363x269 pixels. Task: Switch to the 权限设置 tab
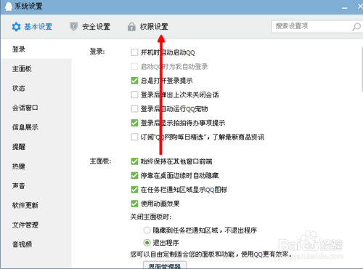coord(148,27)
